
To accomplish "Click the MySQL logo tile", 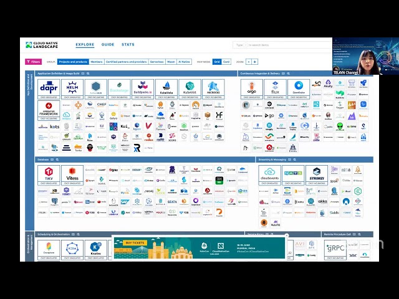I will [x=125, y=191].
